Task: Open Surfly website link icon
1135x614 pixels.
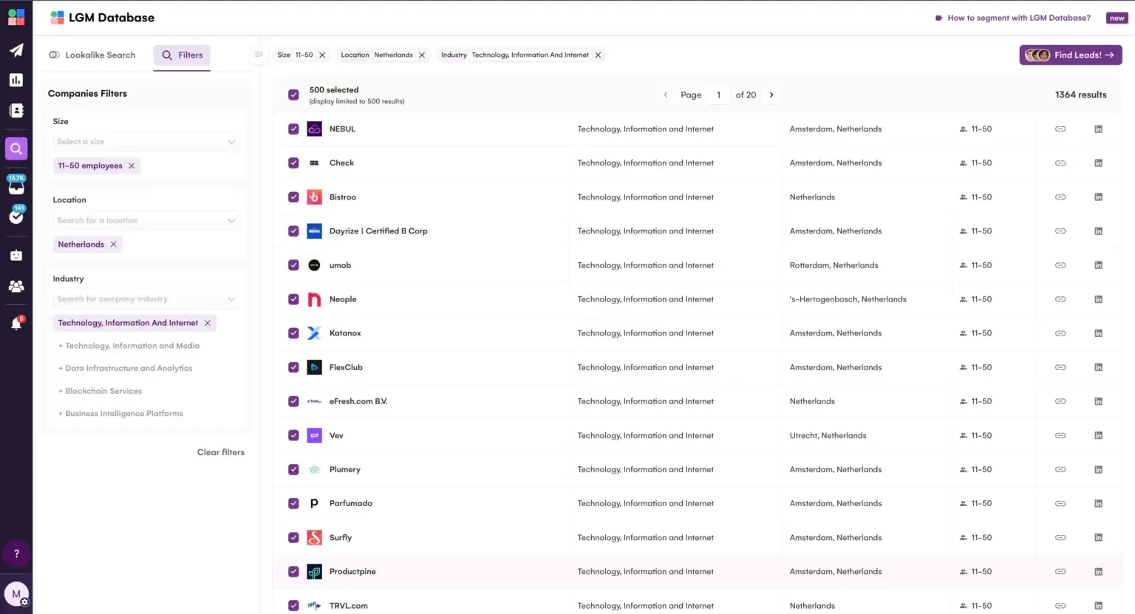Action: click(x=1060, y=538)
